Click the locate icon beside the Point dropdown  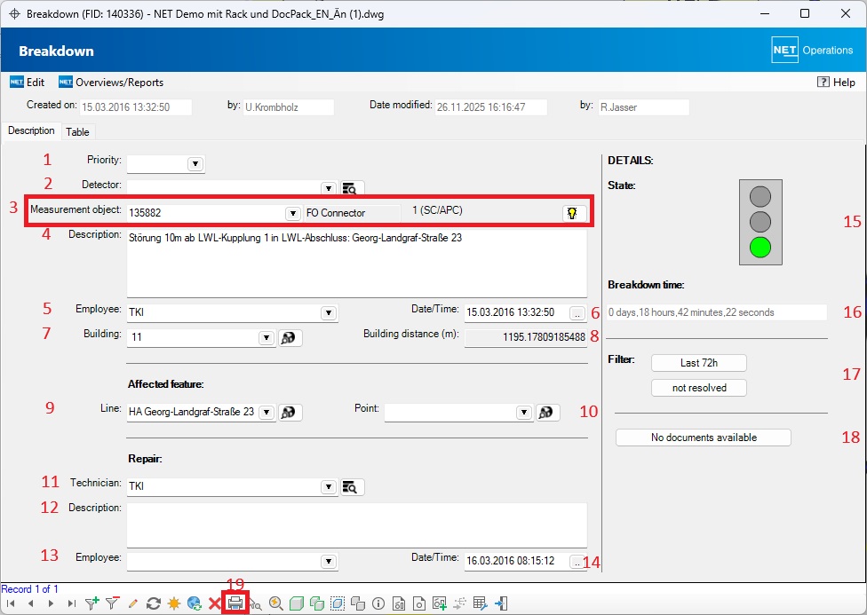(547, 413)
